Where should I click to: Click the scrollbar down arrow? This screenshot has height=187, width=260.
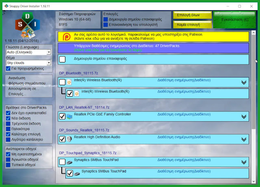click(253, 181)
